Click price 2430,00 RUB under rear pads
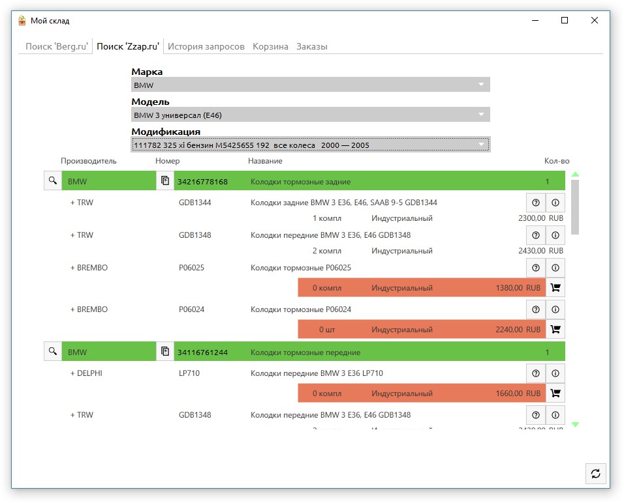The width and height of the screenshot is (624, 503). tap(540, 251)
